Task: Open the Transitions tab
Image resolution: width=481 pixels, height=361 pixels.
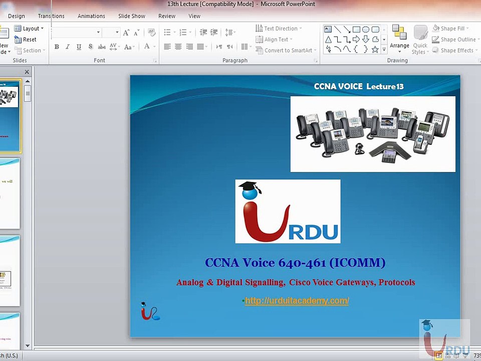Action: click(51, 16)
